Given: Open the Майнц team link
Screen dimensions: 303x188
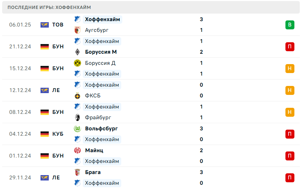Looking at the screenshot, I should pyautogui.click(x=94, y=150).
